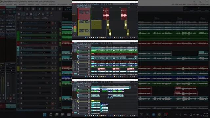Open the ReaComp FX slot in mixer
The width and height of the screenshot is (210, 118).
[10, 15]
